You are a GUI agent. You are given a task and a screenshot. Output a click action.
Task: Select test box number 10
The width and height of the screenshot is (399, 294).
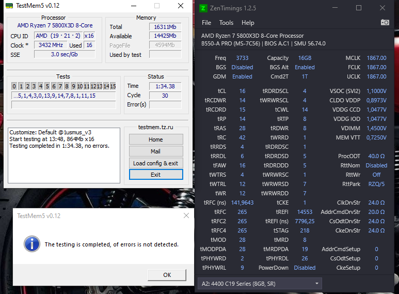tap(80, 86)
